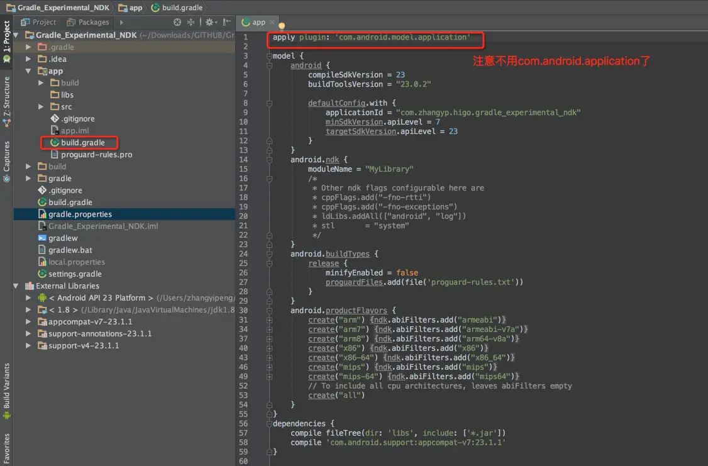
Task: Expand support-v4-23.1.1 library
Action: [x=28, y=345]
